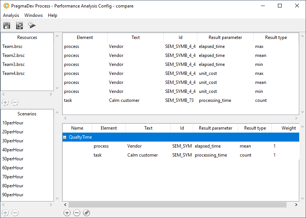Image resolution: width=306 pixels, height=218 pixels.
Task: Click the add criterion plus icon
Action: (x=67, y=213)
